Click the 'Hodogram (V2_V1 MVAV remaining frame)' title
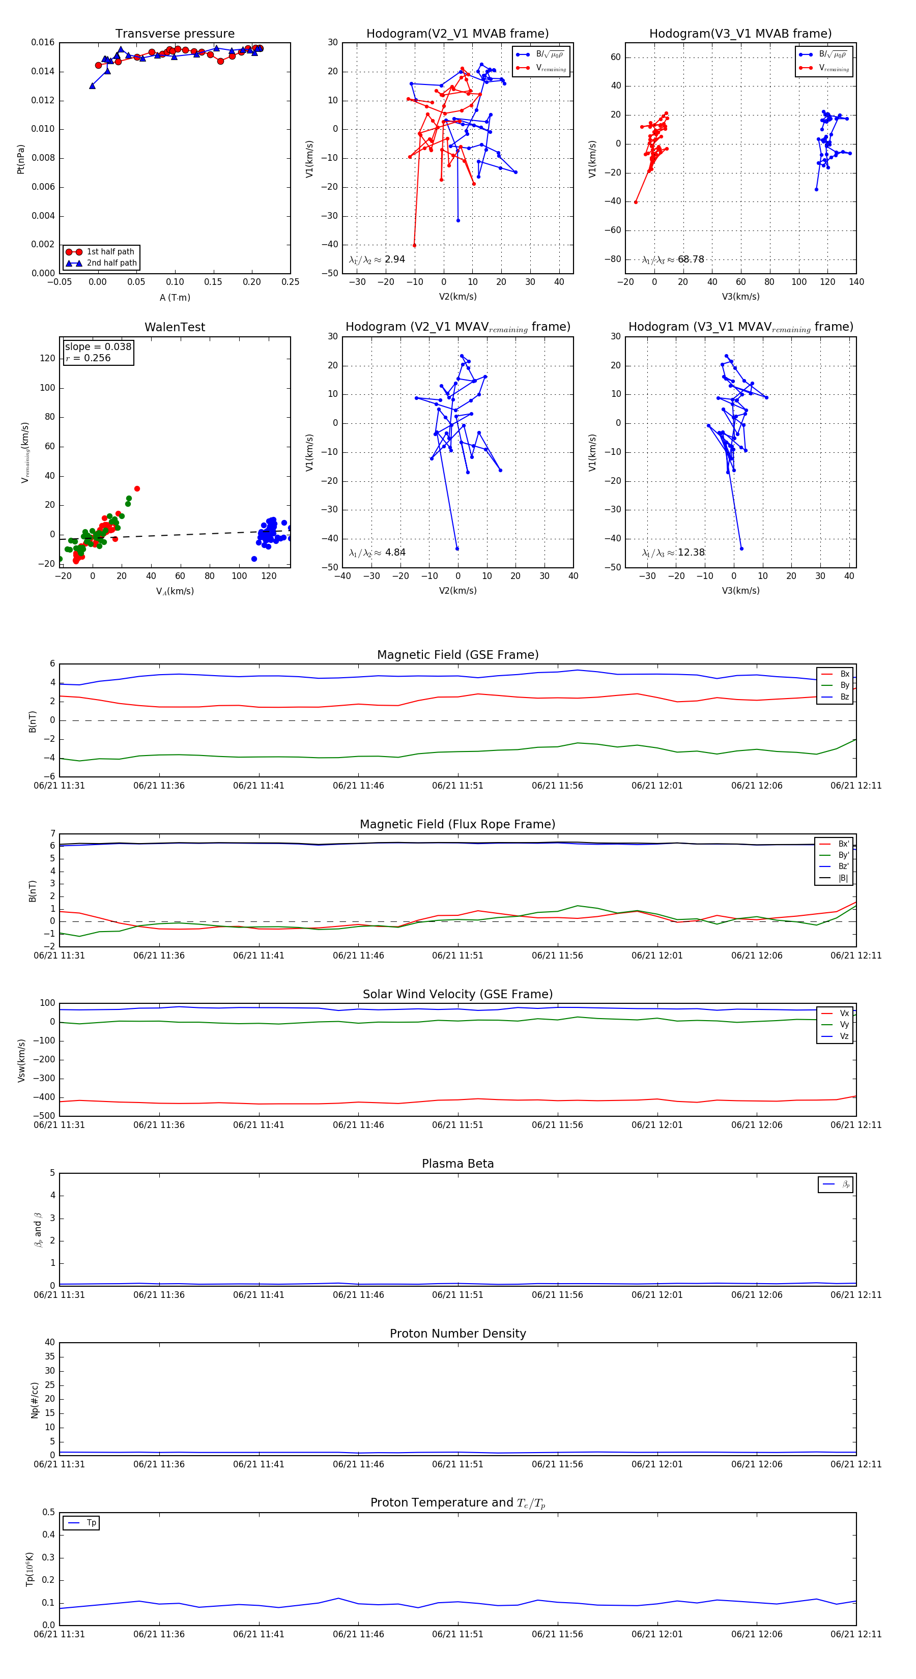916x1679 pixels. (x=457, y=327)
